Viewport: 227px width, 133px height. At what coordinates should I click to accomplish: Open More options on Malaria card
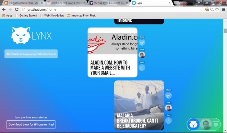point(168,121)
